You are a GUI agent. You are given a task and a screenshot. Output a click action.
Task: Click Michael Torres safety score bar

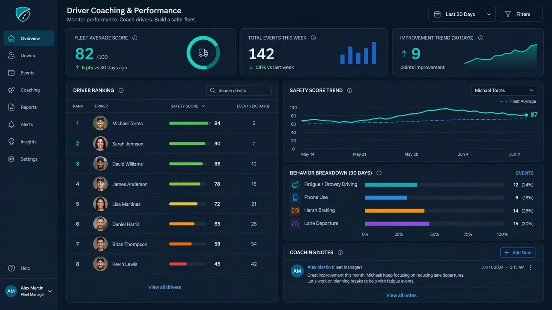click(189, 123)
